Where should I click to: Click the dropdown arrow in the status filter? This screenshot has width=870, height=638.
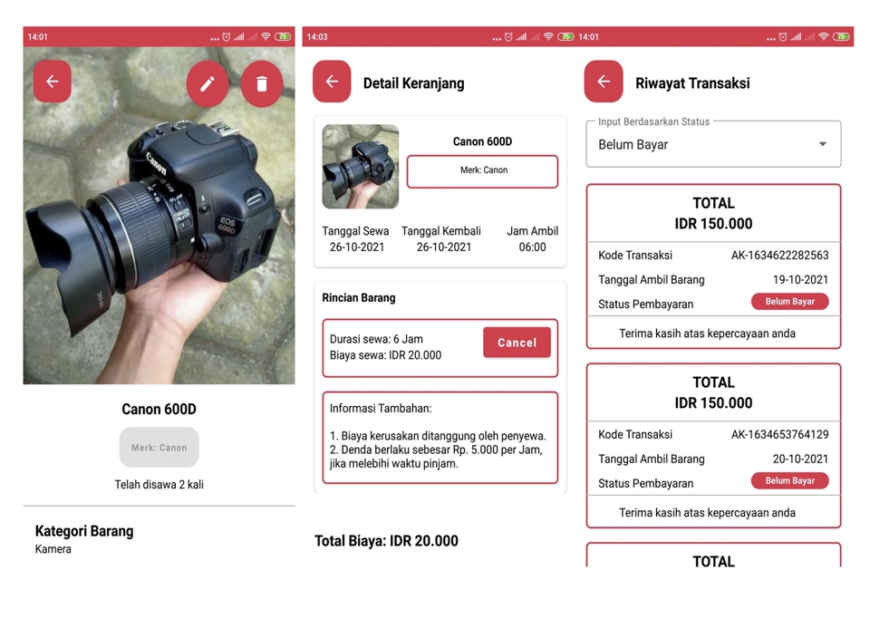[823, 145]
